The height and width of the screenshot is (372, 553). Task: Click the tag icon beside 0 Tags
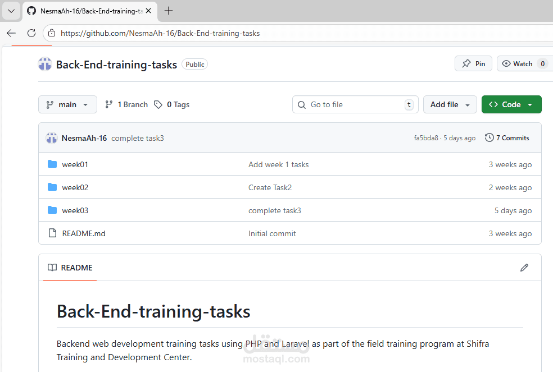(x=159, y=104)
